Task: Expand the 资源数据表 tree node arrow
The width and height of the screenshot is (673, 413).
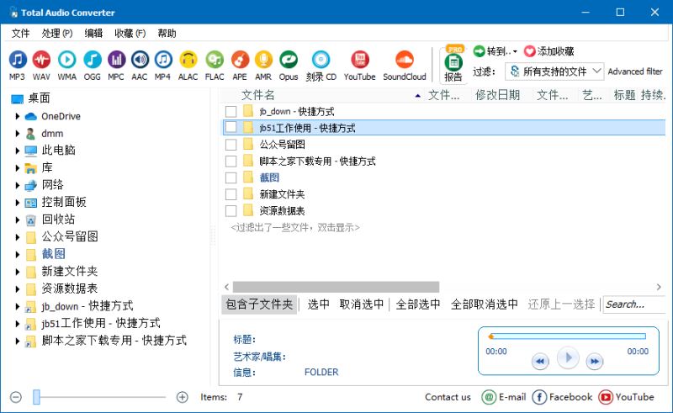Action: tap(17, 289)
